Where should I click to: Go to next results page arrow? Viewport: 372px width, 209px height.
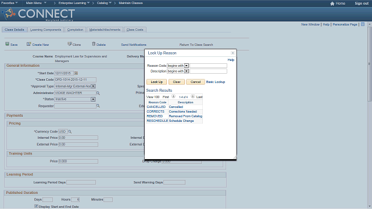coord(192,96)
